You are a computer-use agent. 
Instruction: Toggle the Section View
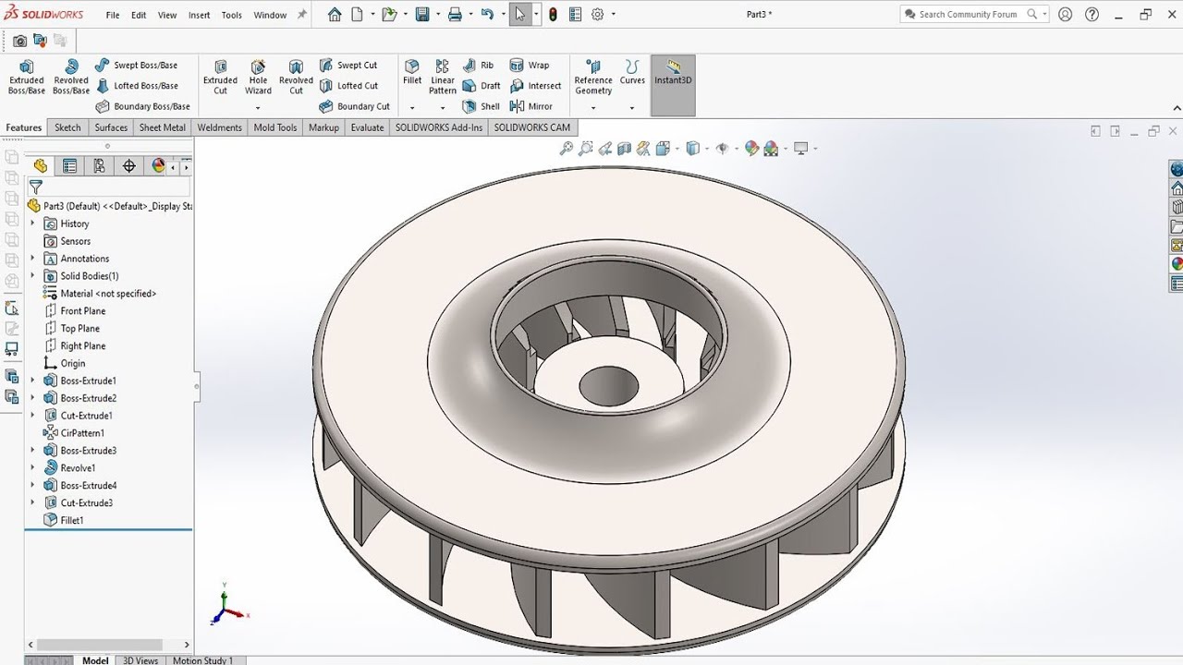pos(624,148)
